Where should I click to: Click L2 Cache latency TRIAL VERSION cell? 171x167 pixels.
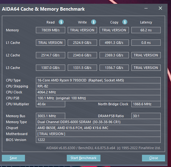coord(146,55)
